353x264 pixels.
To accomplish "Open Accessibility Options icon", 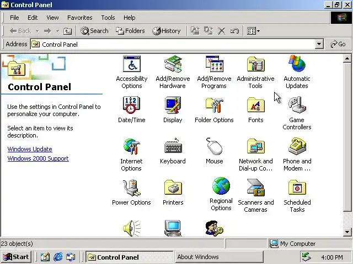I will pos(132,64).
